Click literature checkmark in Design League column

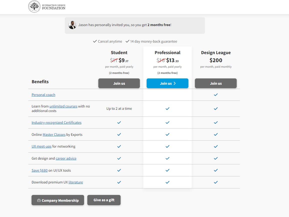216,182
